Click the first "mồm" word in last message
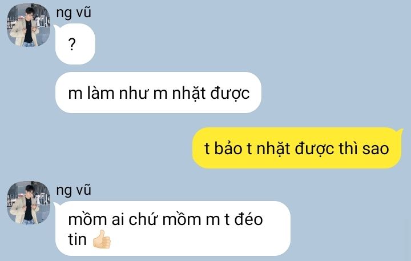This screenshot has width=411, height=261. click(87, 219)
